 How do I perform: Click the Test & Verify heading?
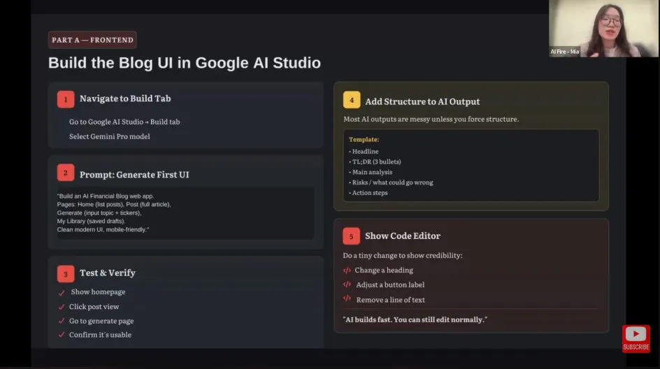pyautogui.click(x=108, y=273)
